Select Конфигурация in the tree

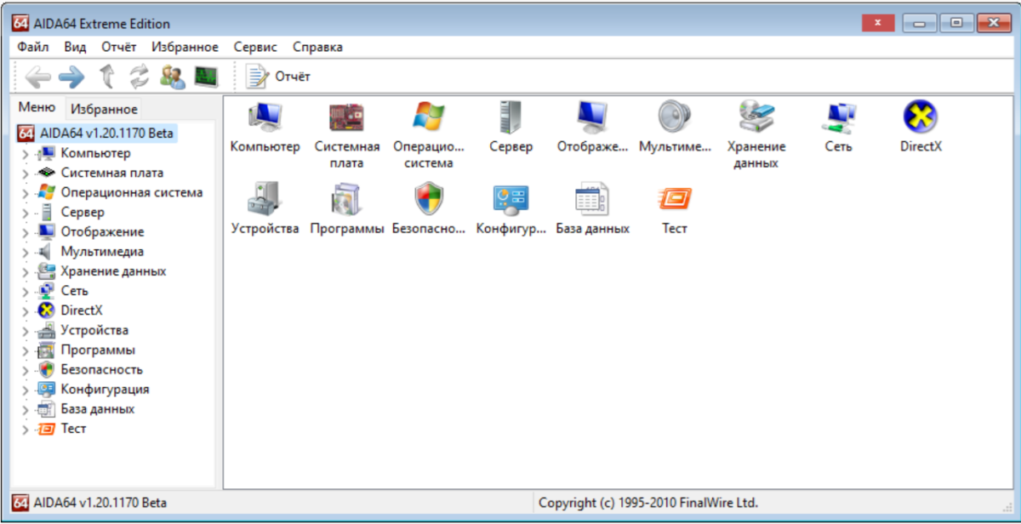(105, 389)
